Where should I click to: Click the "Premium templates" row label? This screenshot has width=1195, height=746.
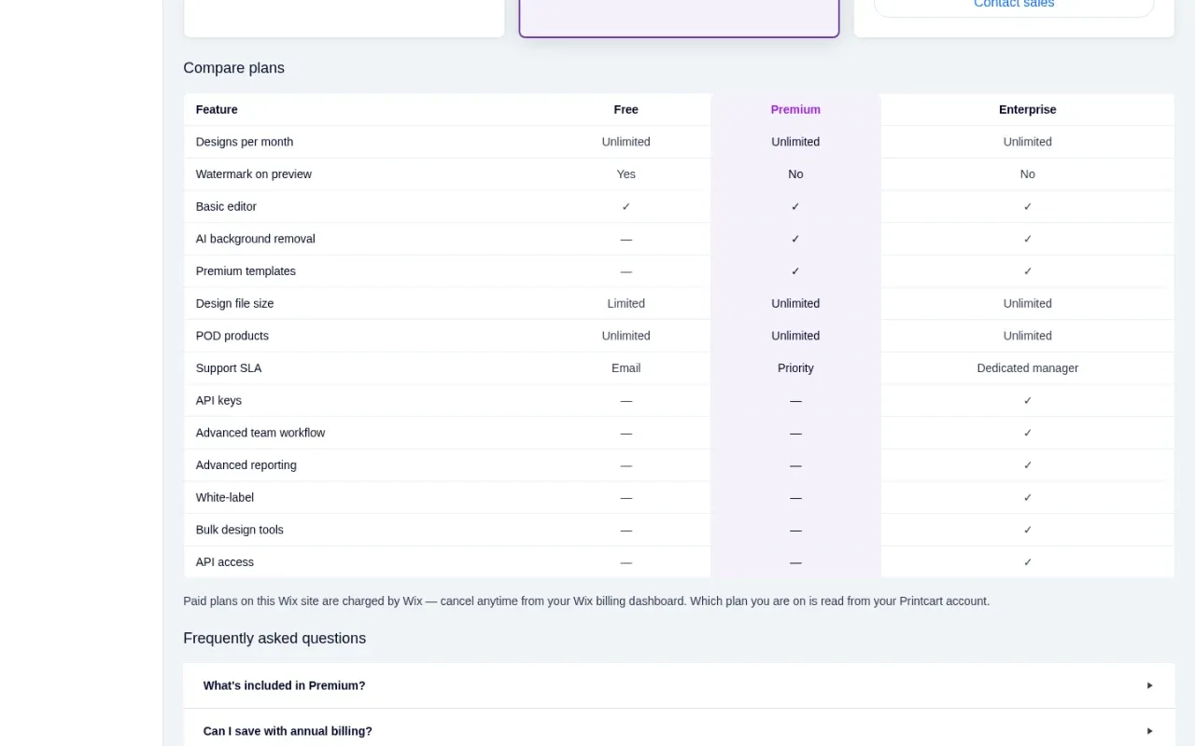click(x=246, y=271)
